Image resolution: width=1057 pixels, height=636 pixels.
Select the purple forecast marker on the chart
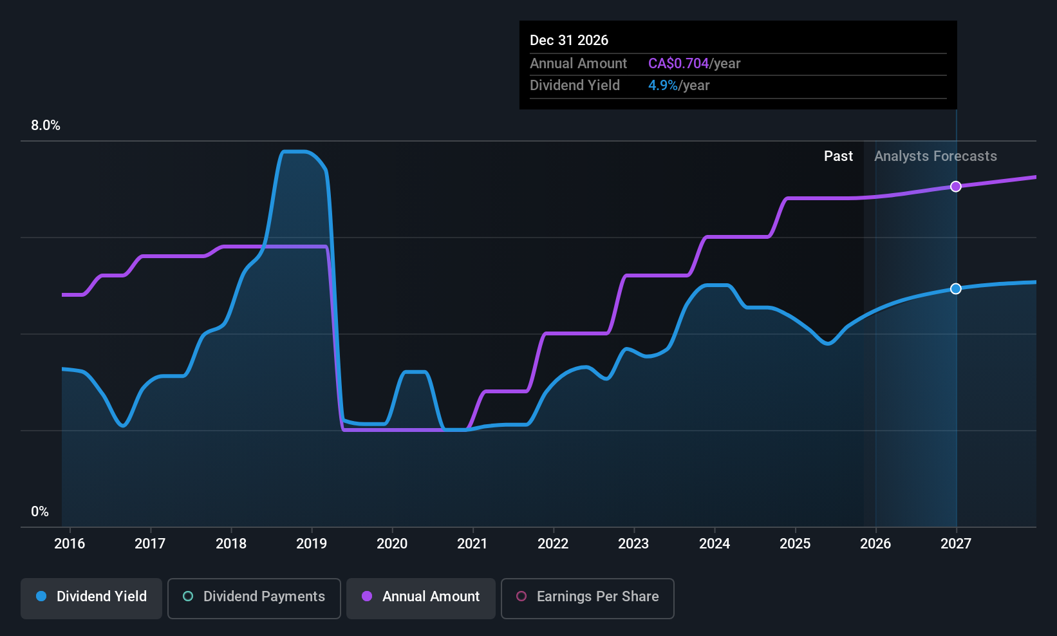coord(955,186)
